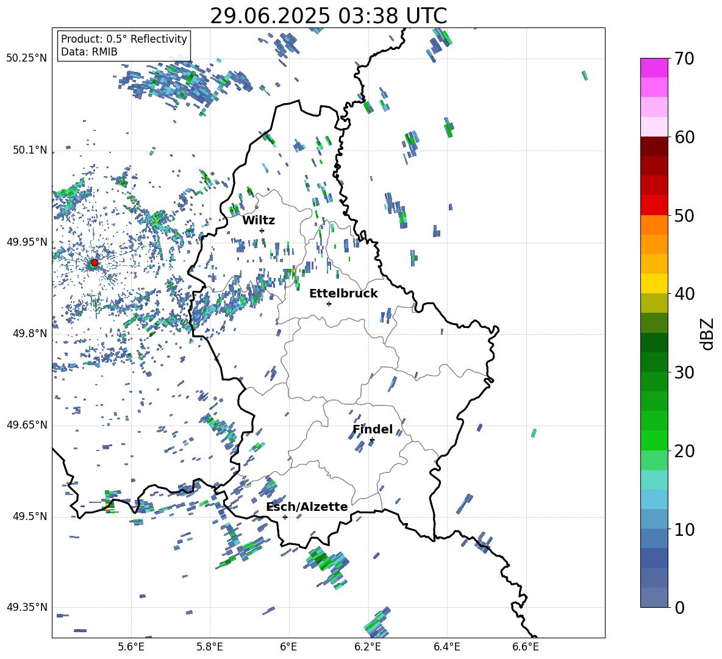
Task: Click the 10 tick on colorbar
Action: 684,529
